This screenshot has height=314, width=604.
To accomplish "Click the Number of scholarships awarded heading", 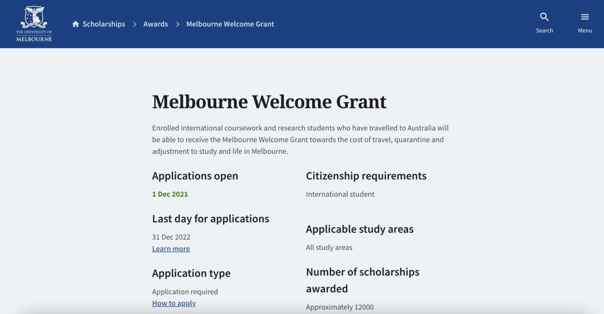I will pyautogui.click(x=362, y=280).
